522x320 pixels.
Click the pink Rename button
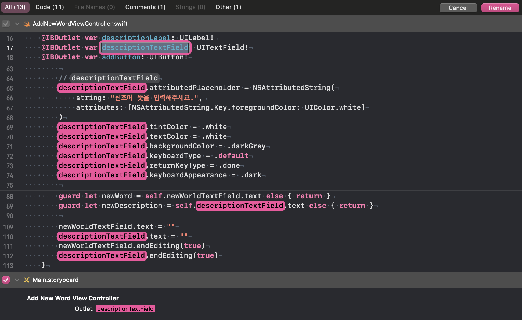pos(500,8)
